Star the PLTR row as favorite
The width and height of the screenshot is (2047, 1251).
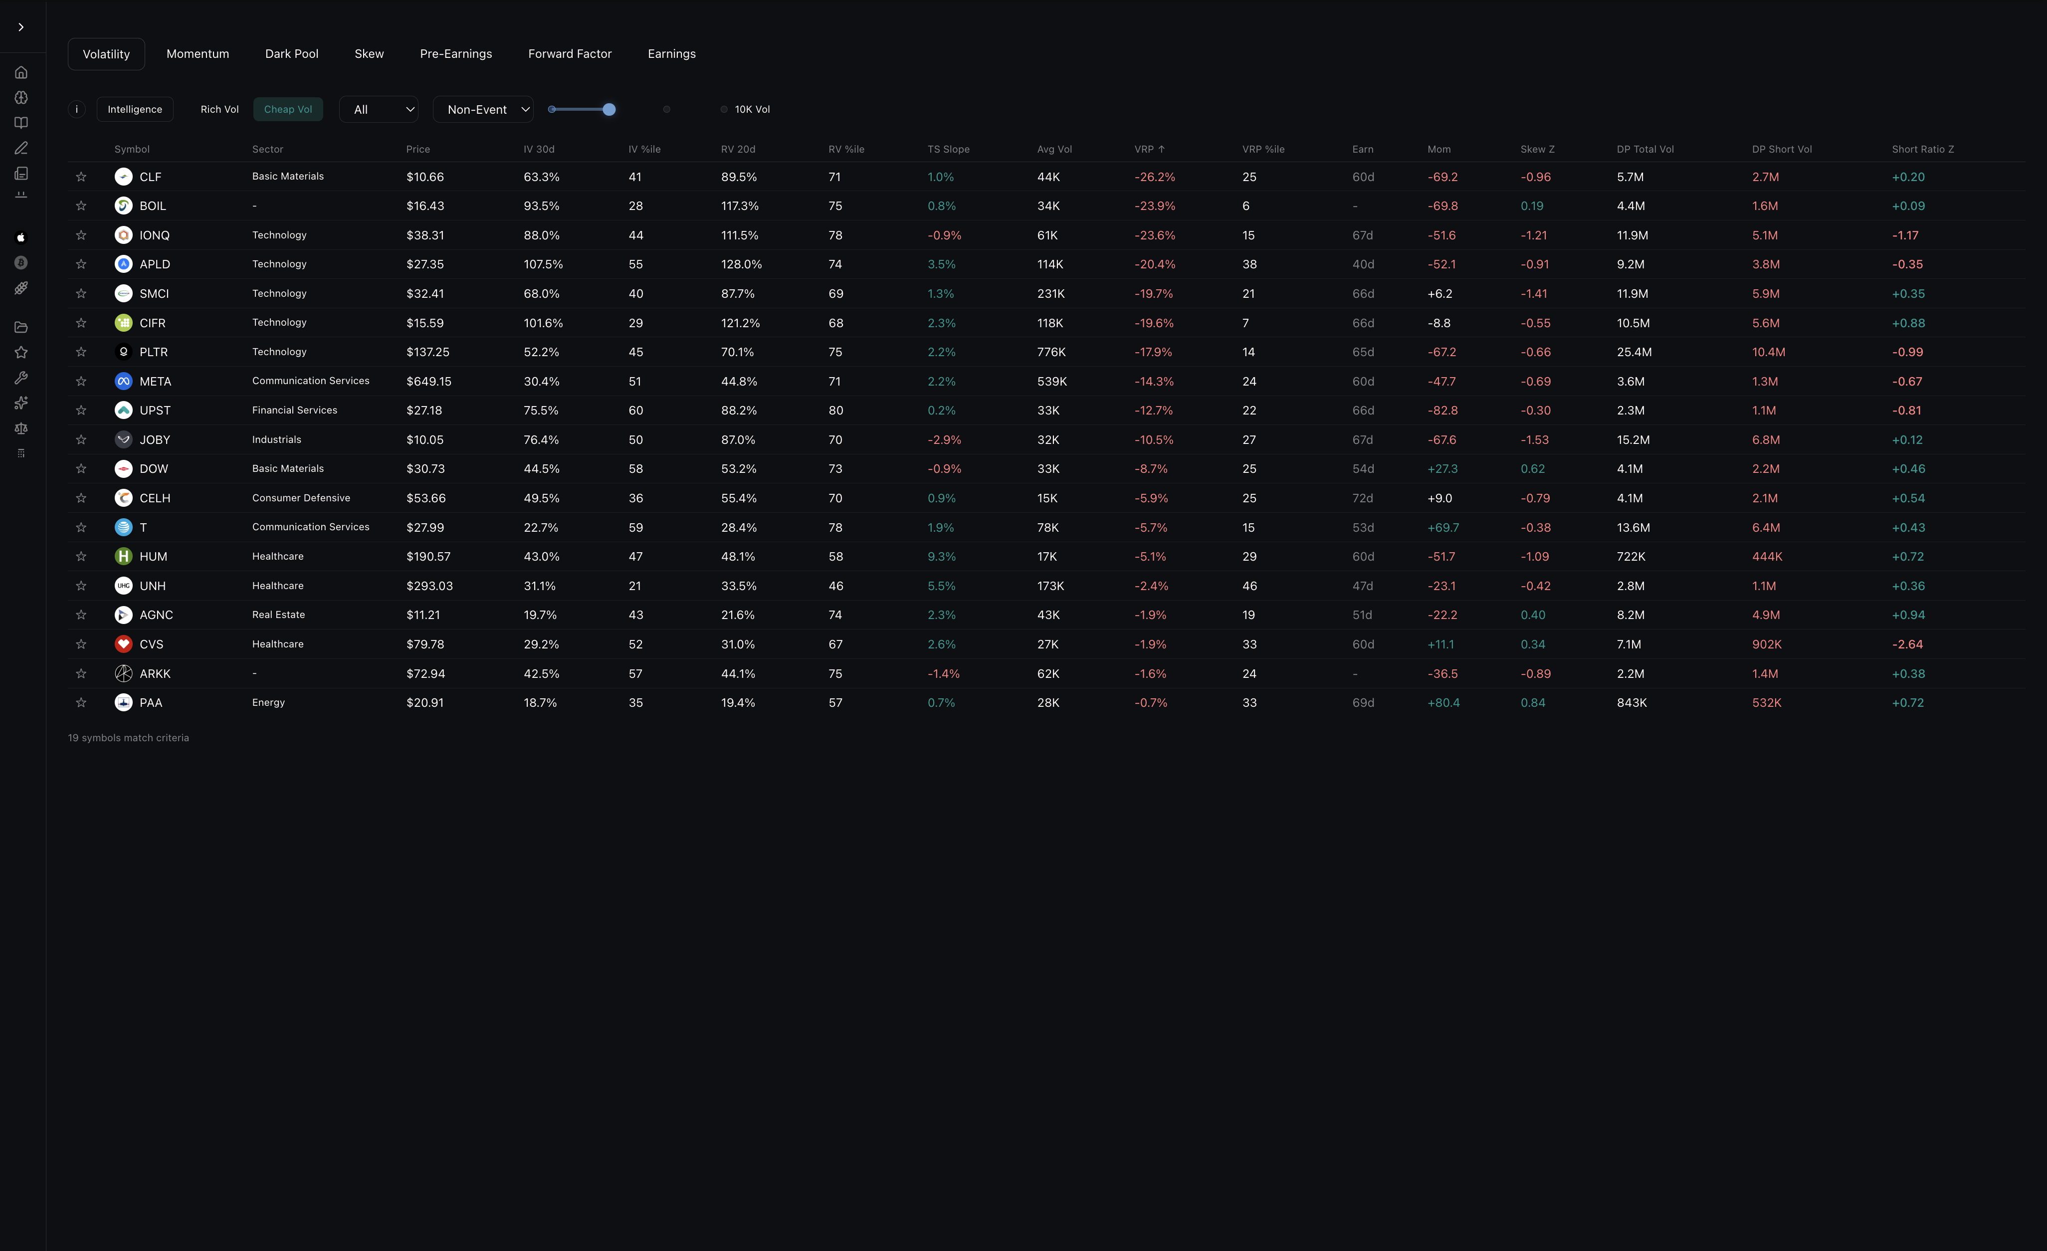coord(81,351)
